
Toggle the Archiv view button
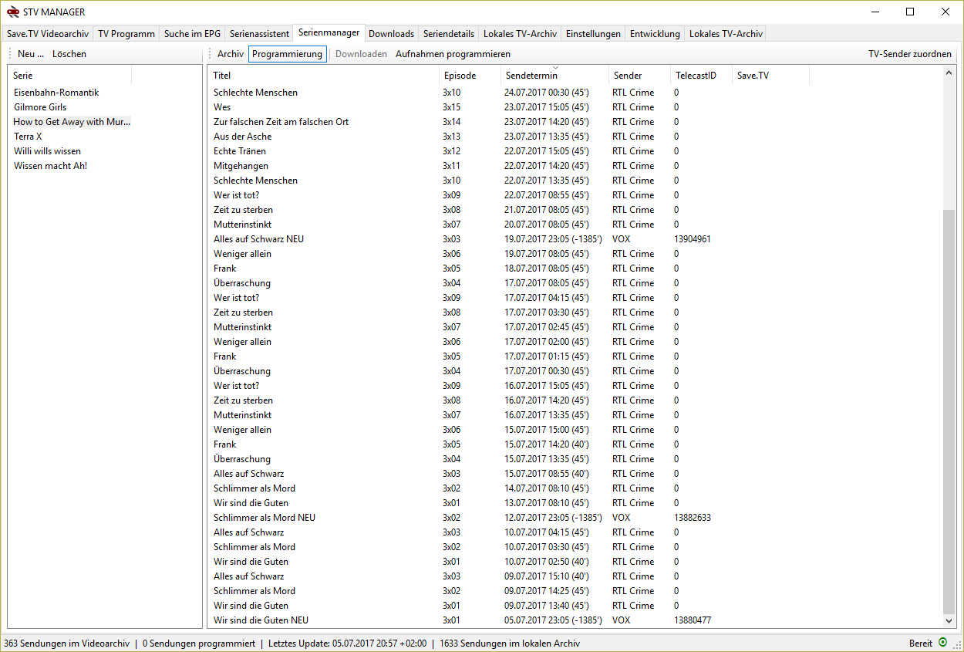(x=230, y=54)
